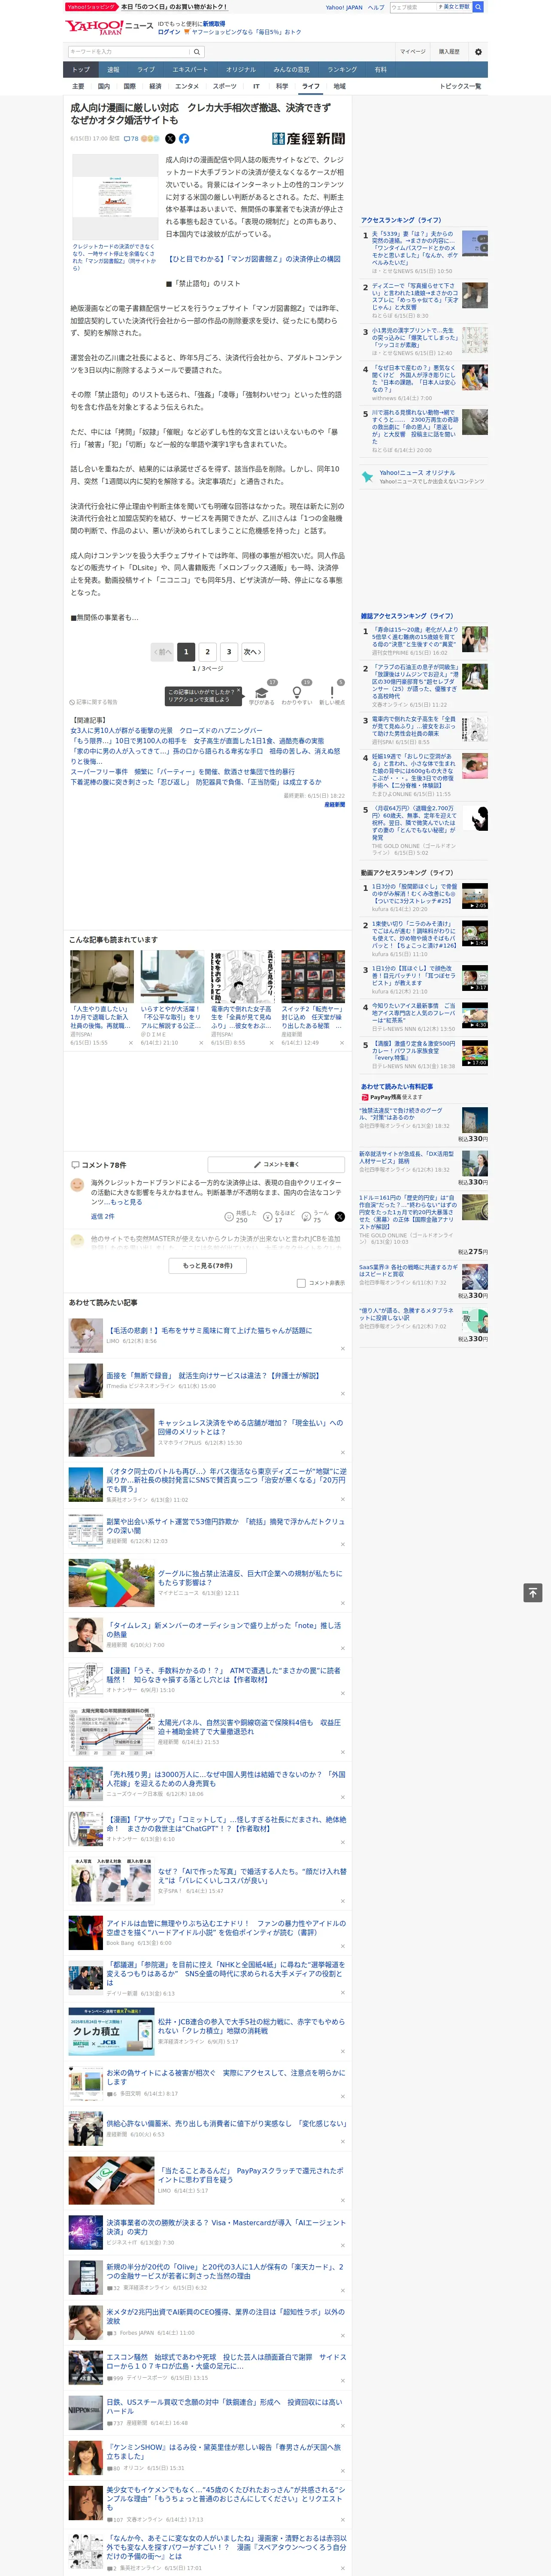551x2576 pixels.
Task: Open グーグルに独占禁止法違反 article
Action: coord(250,1578)
